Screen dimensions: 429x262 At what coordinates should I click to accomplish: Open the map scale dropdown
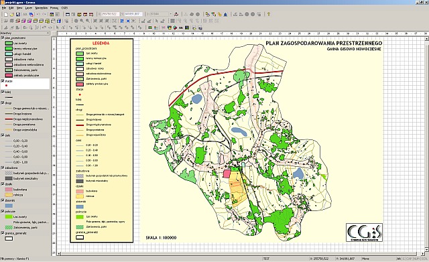[170, 14]
